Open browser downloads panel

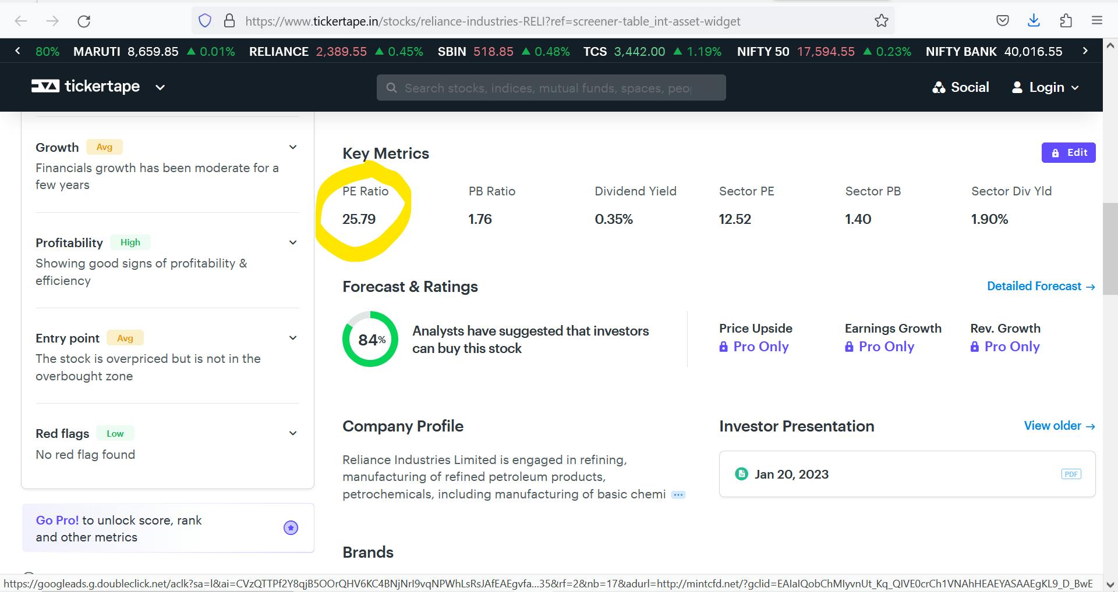coord(1034,21)
